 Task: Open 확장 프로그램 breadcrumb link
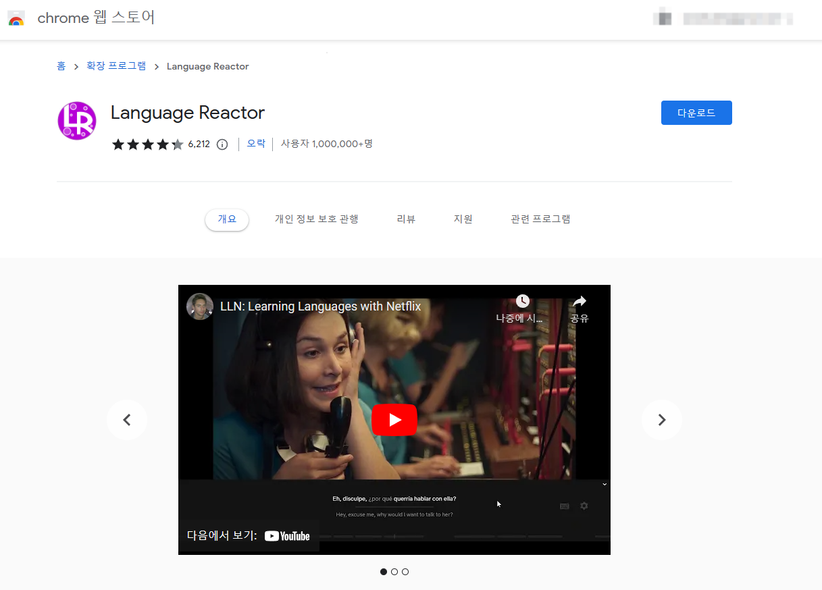tap(116, 66)
